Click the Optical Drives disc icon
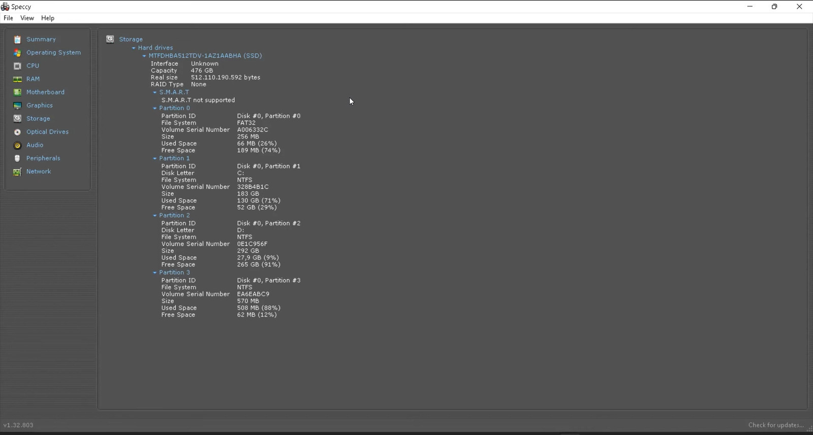813x435 pixels. coord(17,132)
